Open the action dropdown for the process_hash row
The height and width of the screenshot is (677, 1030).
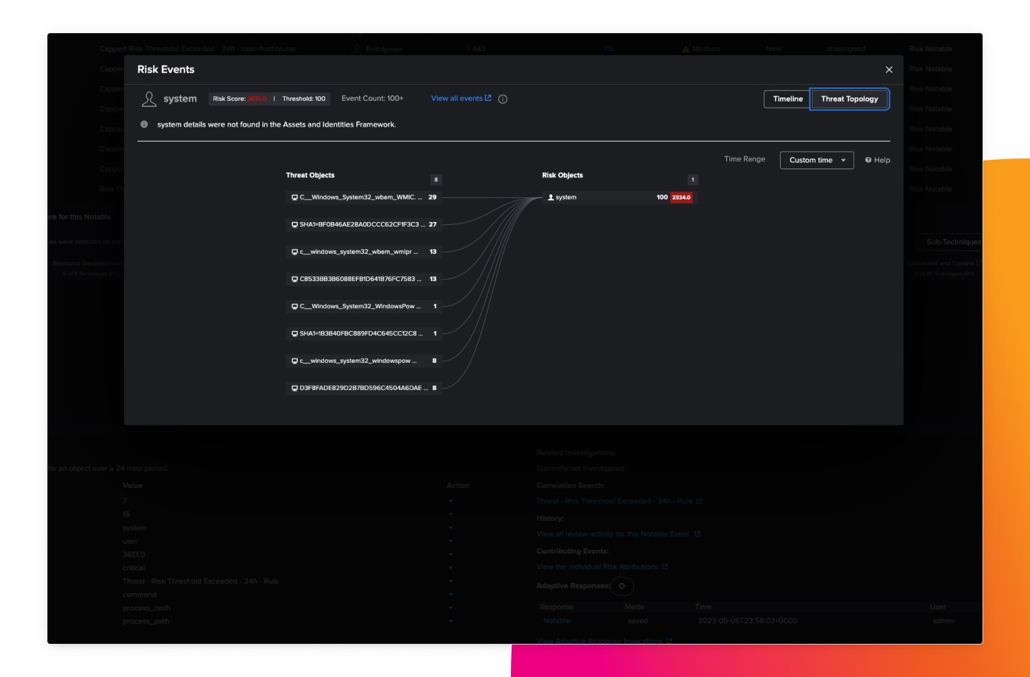tap(451, 608)
